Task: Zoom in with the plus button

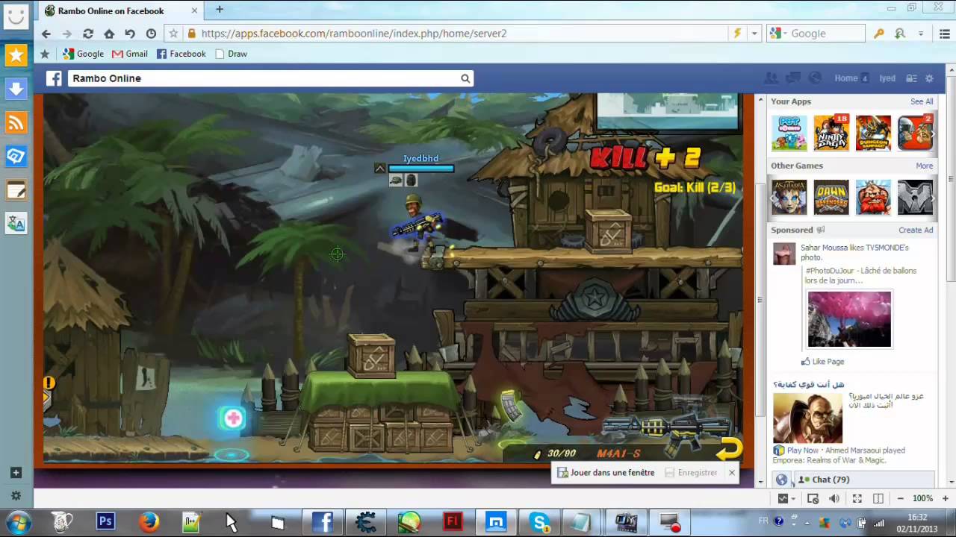Action: 946,498
